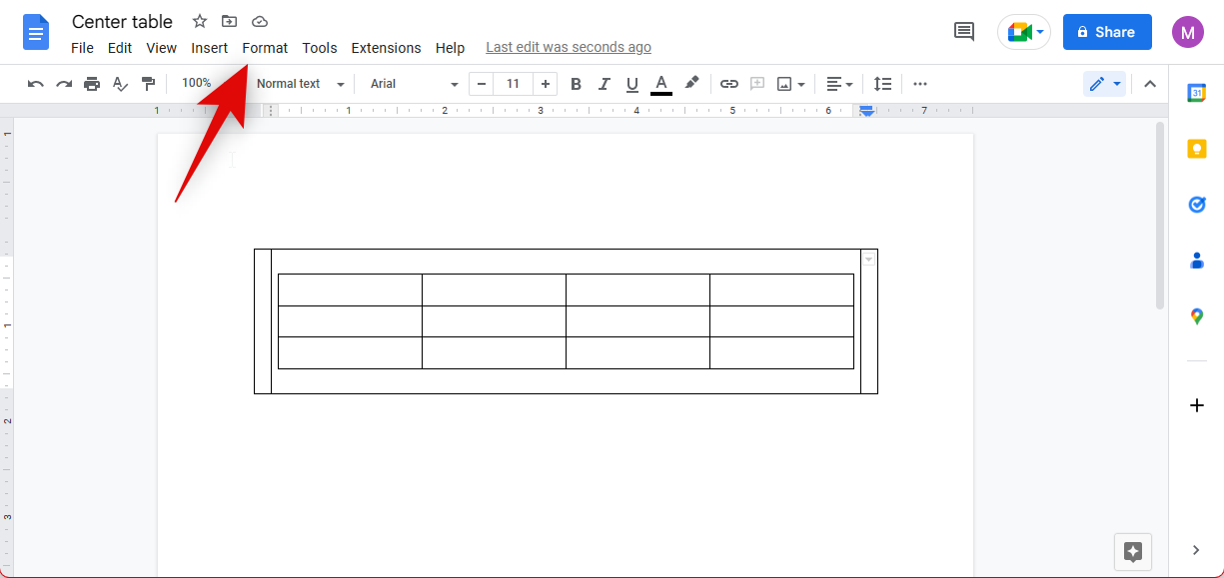1224x578 pixels.
Task: Toggle bold formatting
Action: [x=576, y=84]
